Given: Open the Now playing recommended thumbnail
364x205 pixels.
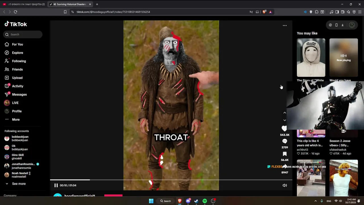Looking at the screenshot, I should (344, 58).
